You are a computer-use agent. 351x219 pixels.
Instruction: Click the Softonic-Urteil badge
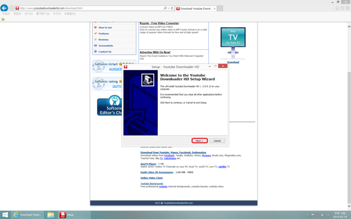pyautogui.click(x=108, y=66)
